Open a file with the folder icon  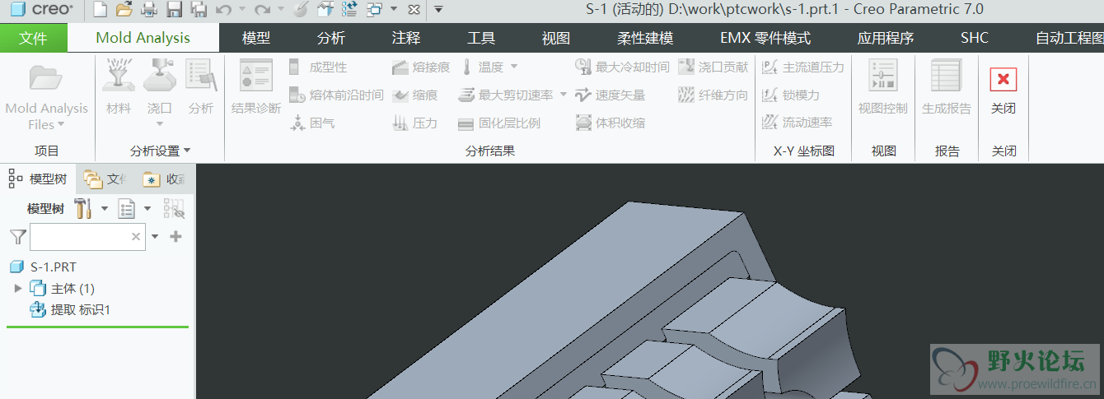124,10
